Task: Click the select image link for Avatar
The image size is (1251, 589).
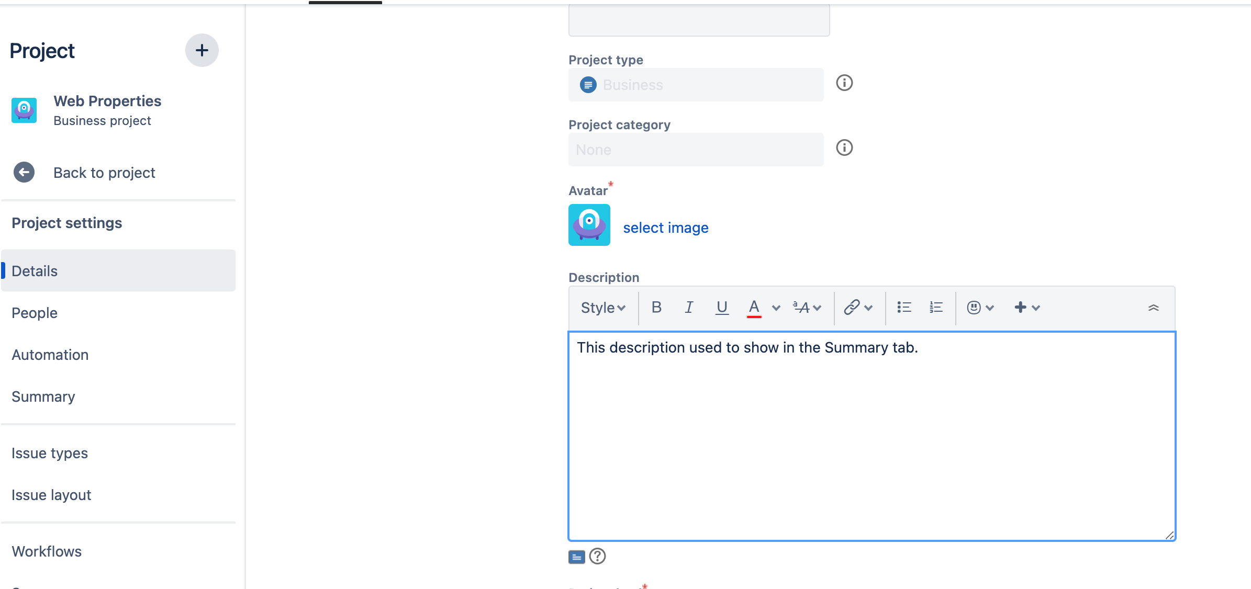Action: point(666,227)
